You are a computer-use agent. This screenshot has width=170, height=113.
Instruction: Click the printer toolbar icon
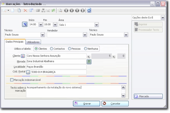[x=48, y=10]
